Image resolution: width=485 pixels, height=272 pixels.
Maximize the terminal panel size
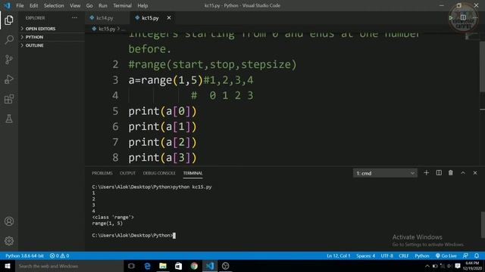pyautogui.click(x=463, y=173)
